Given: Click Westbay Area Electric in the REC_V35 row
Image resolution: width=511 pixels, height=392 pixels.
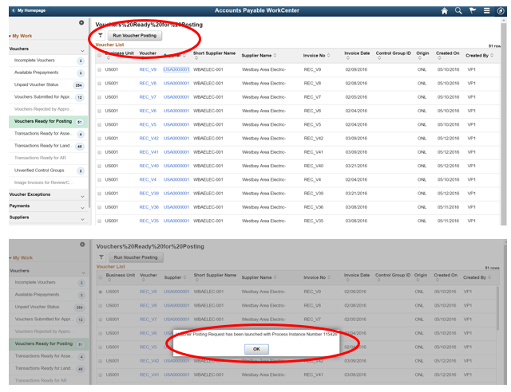Looking at the screenshot, I should tap(263, 221).
